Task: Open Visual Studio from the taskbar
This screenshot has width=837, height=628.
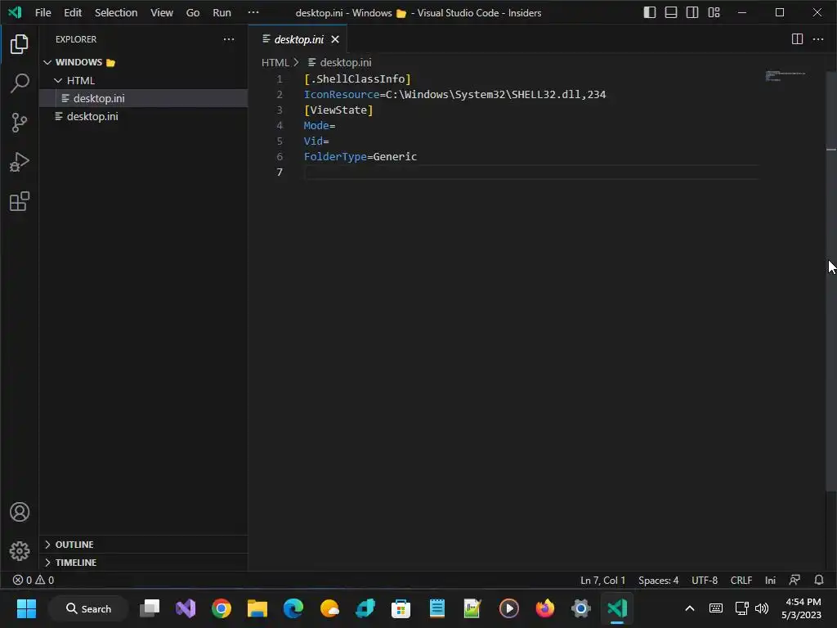Action: tap(186, 608)
